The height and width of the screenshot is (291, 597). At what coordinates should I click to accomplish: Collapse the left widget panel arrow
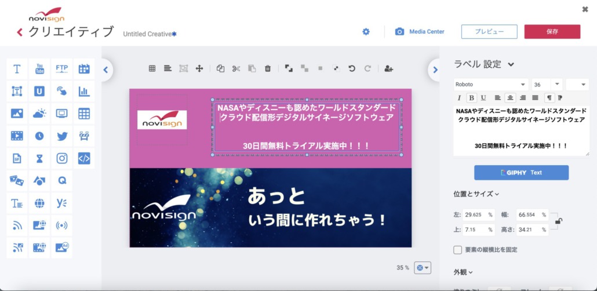pos(106,70)
